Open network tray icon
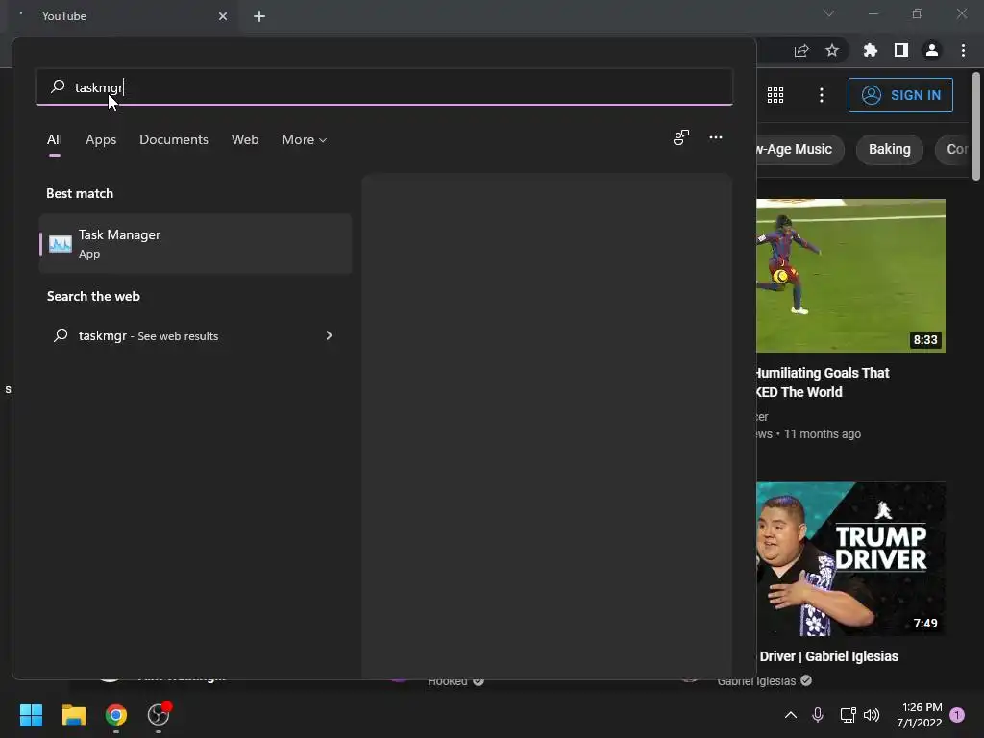Image resolution: width=984 pixels, height=738 pixels. [x=848, y=715]
